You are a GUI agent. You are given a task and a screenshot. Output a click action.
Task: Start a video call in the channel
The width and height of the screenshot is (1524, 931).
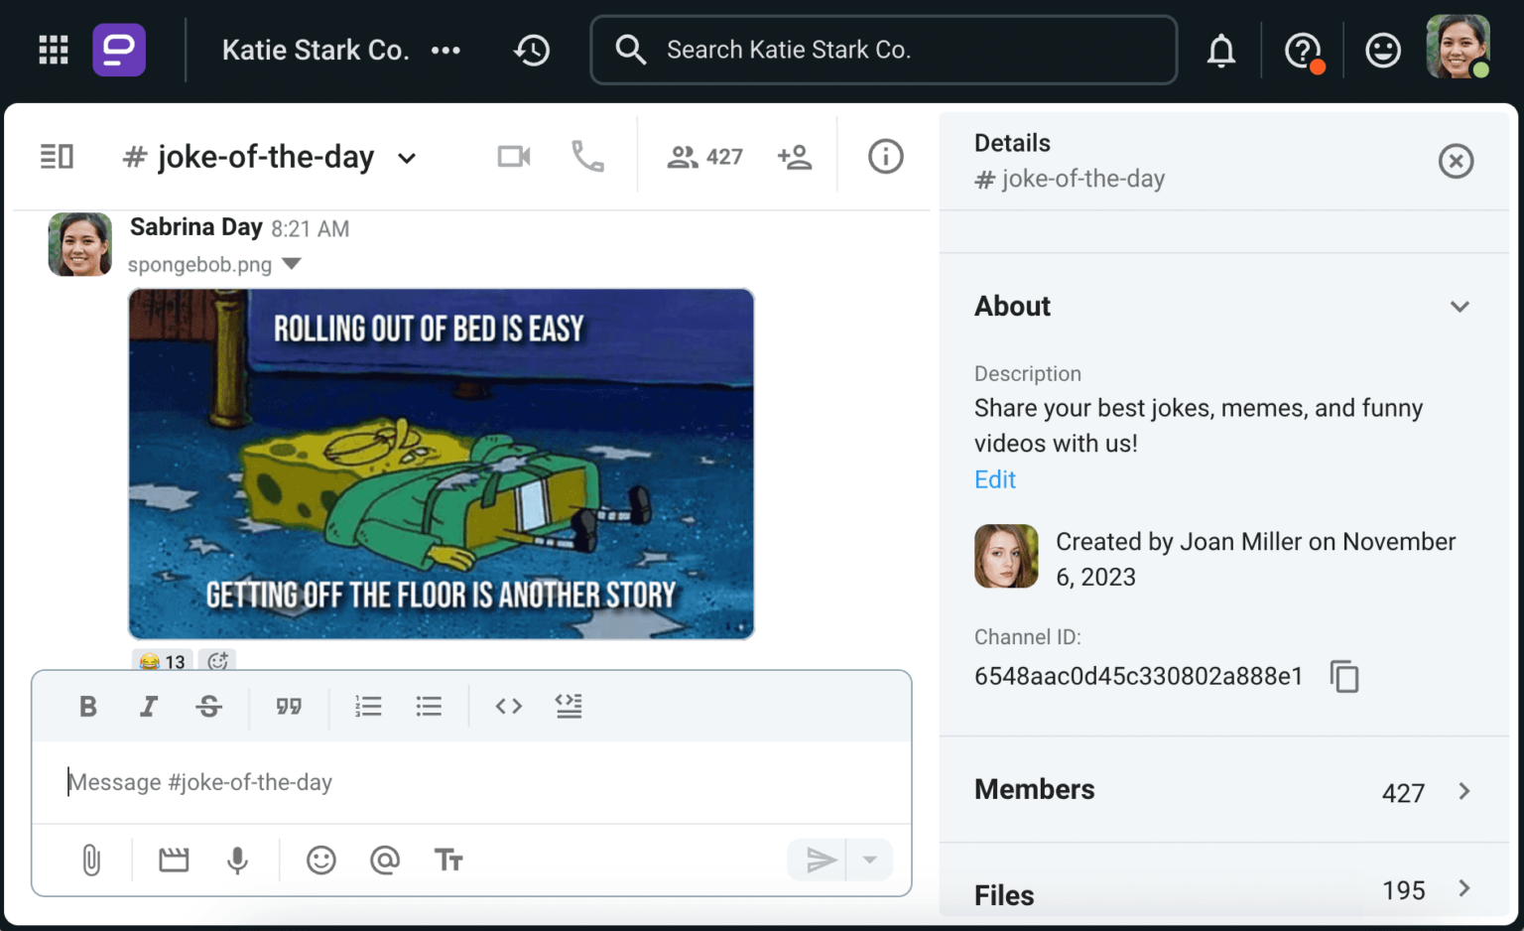pos(512,156)
